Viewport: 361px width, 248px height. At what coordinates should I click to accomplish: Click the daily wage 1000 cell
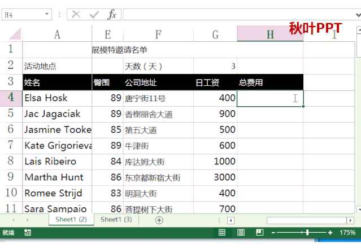click(215, 162)
